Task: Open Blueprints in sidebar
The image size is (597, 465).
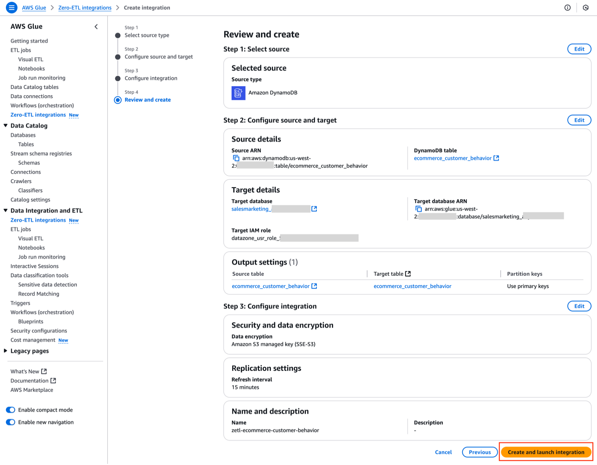Action: coord(31,322)
